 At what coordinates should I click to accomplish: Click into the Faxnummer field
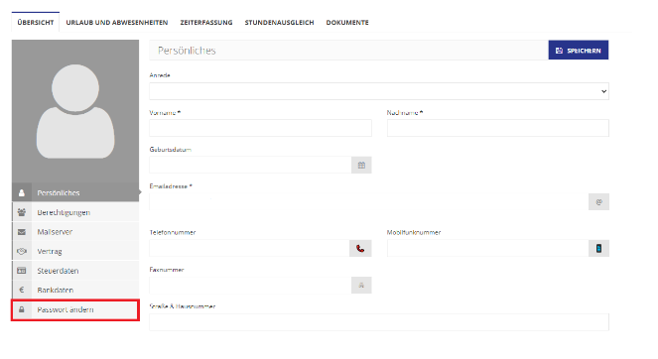(250, 286)
